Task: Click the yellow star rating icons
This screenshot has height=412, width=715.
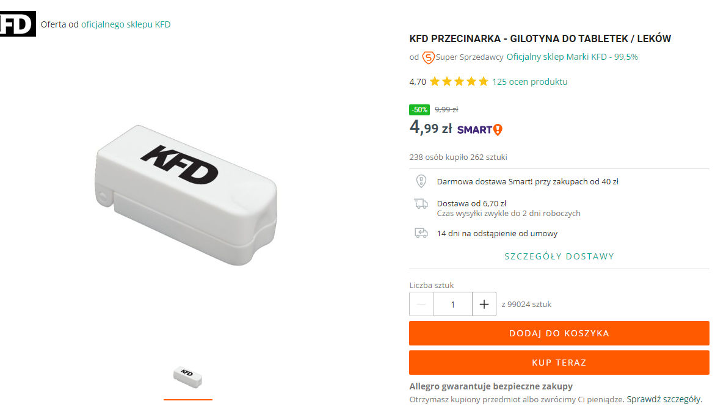Action: pos(459,82)
